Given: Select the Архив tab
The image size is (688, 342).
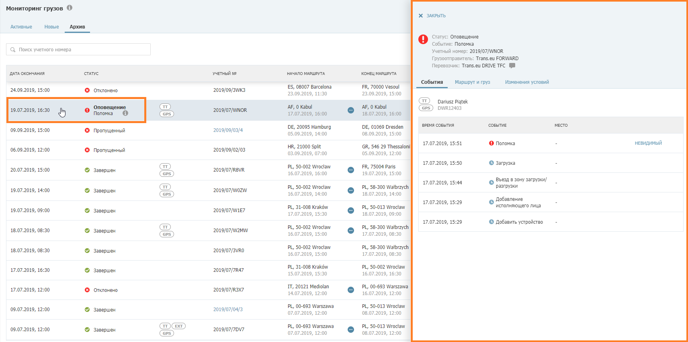Looking at the screenshot, I should pyautogui.click(x=77, y=27).
